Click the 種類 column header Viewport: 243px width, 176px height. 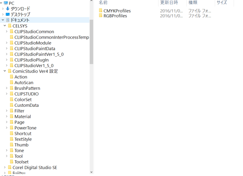(193, 3)
